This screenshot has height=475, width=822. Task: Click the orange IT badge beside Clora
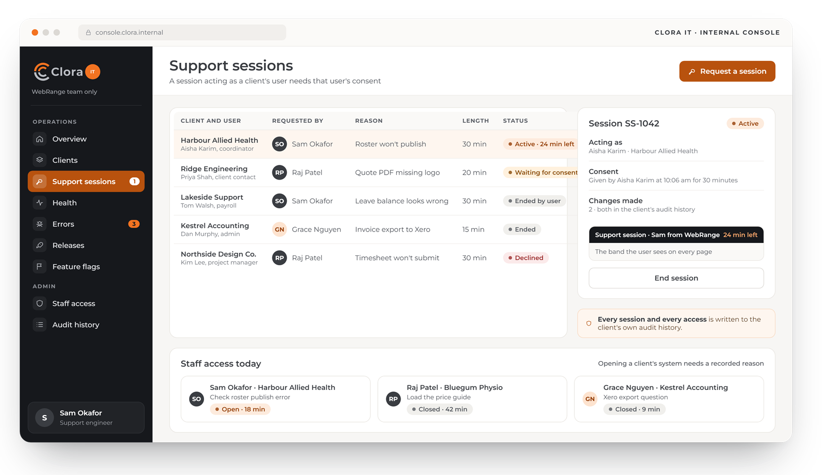(93, 72)
